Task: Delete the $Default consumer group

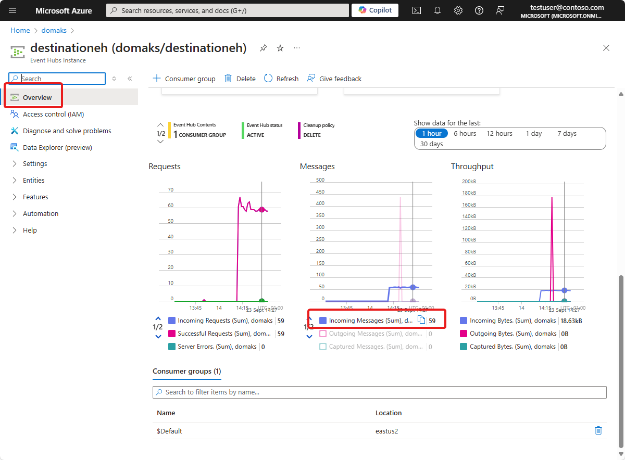Action: point(598,430)
